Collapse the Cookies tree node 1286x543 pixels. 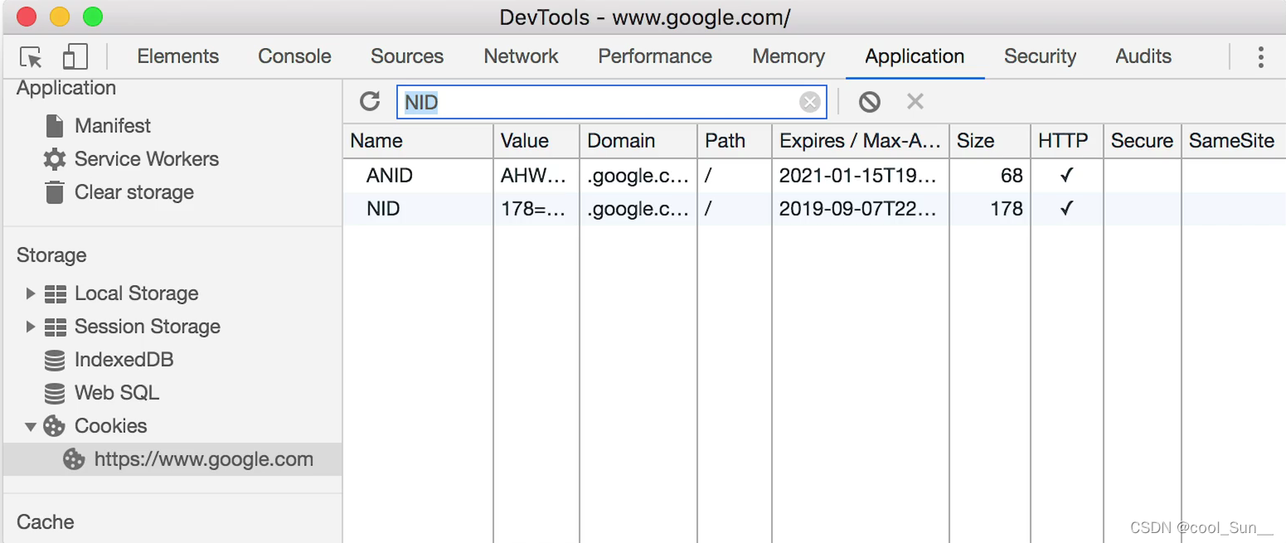(x=31, y=427)
